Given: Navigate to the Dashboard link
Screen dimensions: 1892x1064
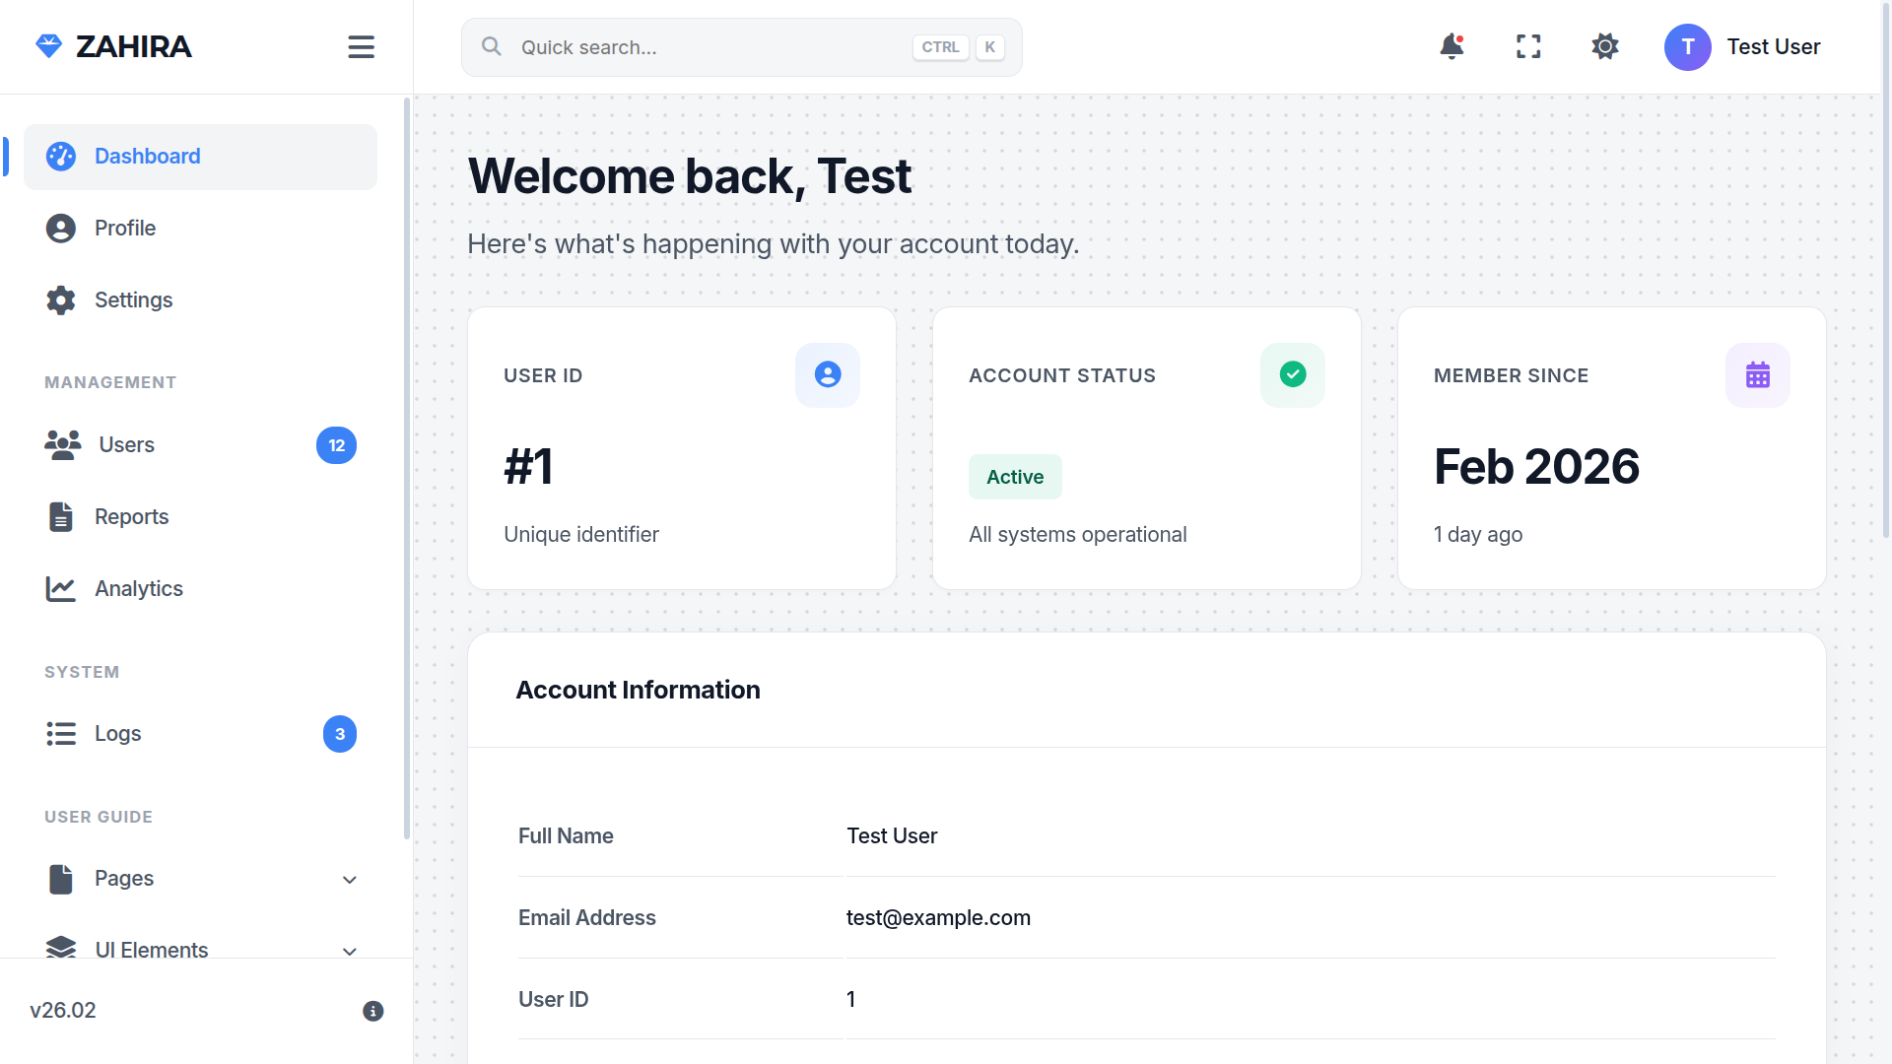Looking at the screenshot, I should coord(147,156).
